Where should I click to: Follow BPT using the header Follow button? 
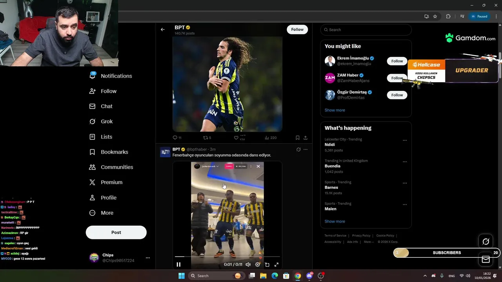tap(297, 29)
